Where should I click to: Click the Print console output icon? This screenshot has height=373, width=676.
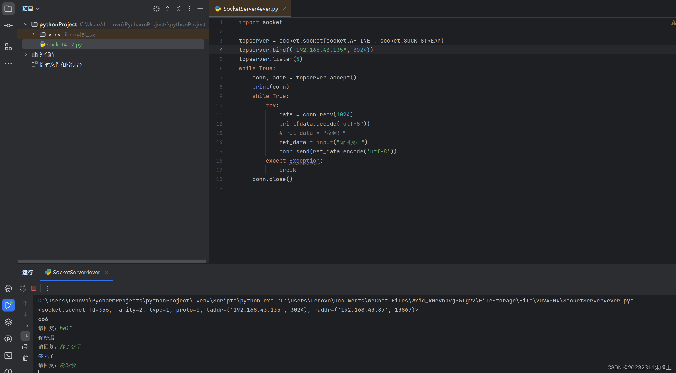pos(25,347)
